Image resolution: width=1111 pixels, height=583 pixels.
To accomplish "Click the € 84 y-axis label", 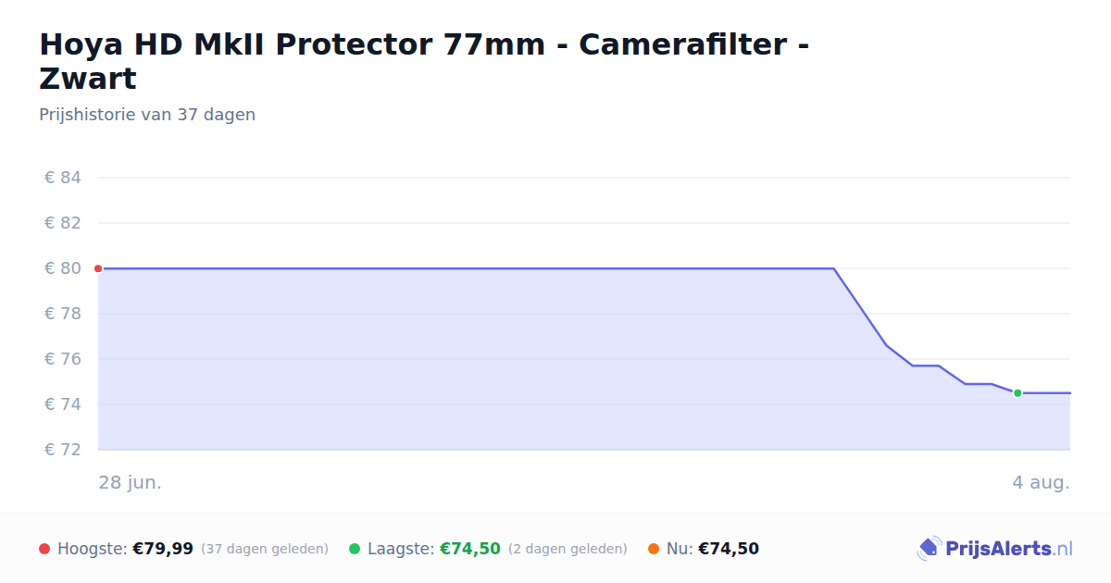I will [63, 178].
